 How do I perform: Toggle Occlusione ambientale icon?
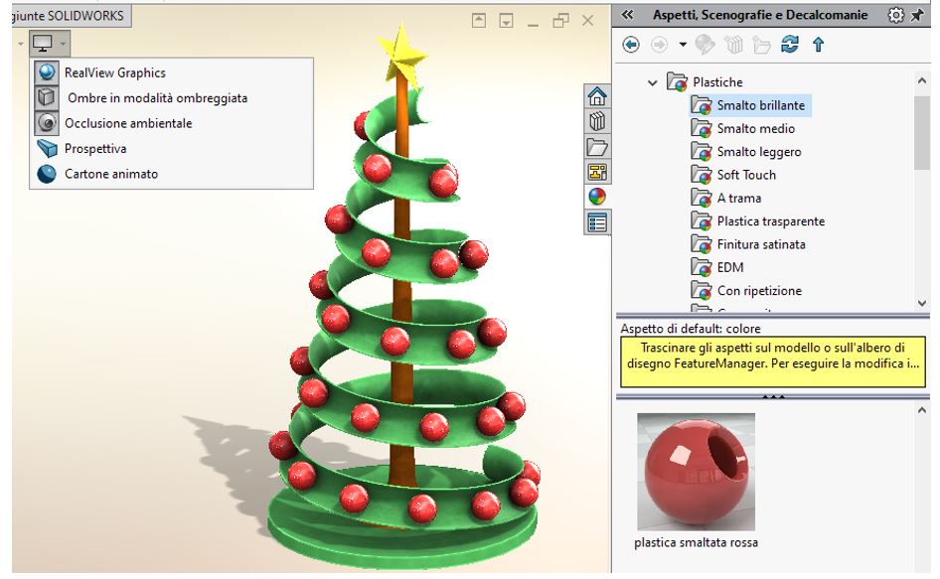click(x=47, y=123)
